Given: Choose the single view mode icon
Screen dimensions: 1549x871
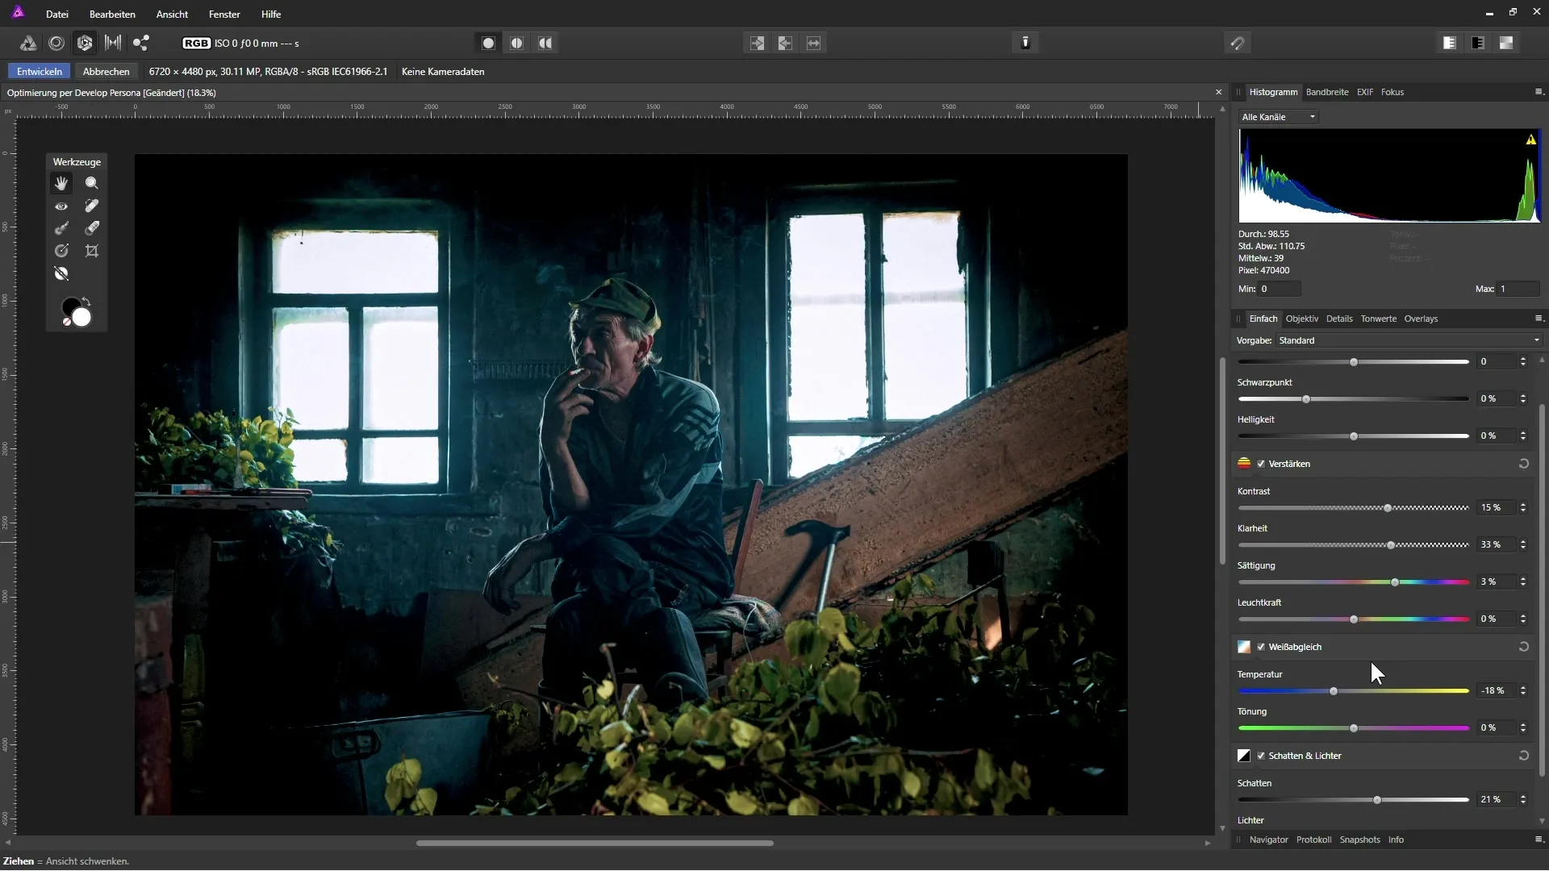Looking at the screenshot, I should [x=488, y=44].
